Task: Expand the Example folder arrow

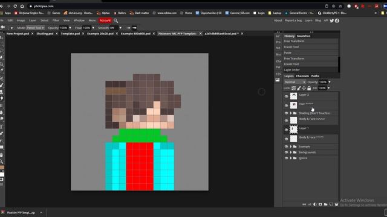Action: click(x=291, y=146)
